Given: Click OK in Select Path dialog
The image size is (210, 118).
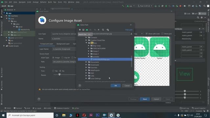Looking at the screenshot, I should (x=115, y=86).
